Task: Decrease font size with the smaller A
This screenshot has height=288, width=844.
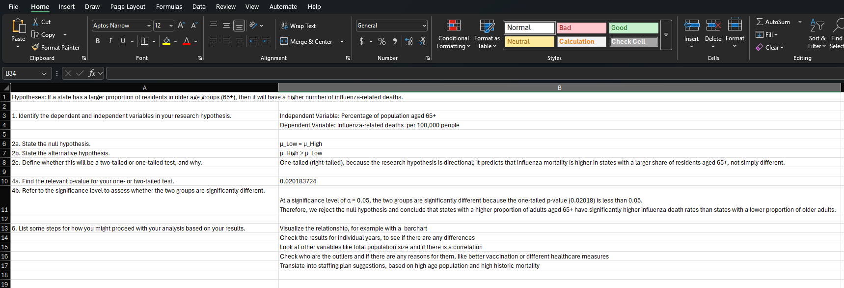Action: click(x=194, y=26)
